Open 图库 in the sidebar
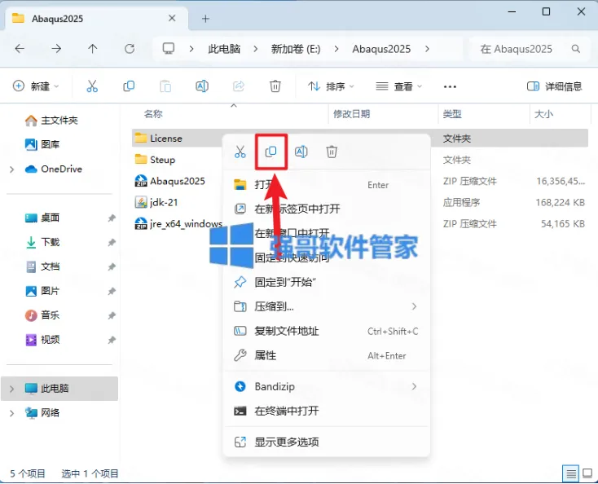The height and width of the screenshot is (484, 598). (42, 144)
